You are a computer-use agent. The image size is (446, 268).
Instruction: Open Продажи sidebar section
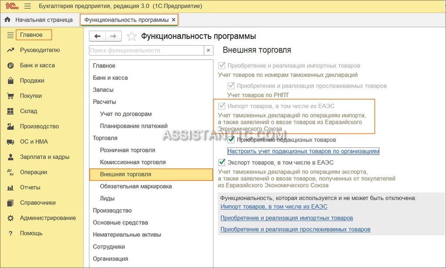click(x=32, y=80)
